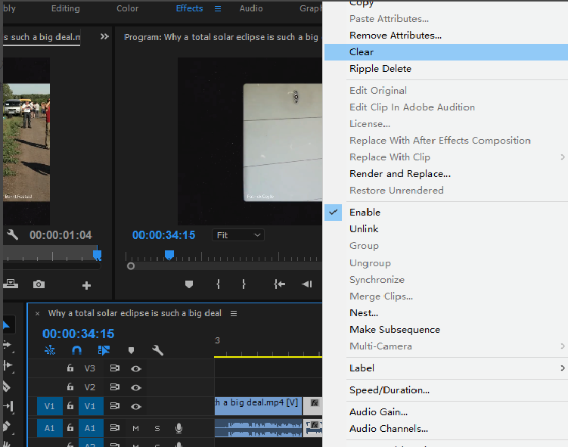The height and width of the screenshot is (447, 568).
Task: Open Effects workspace menu icon
Action: tap(218, 8)
